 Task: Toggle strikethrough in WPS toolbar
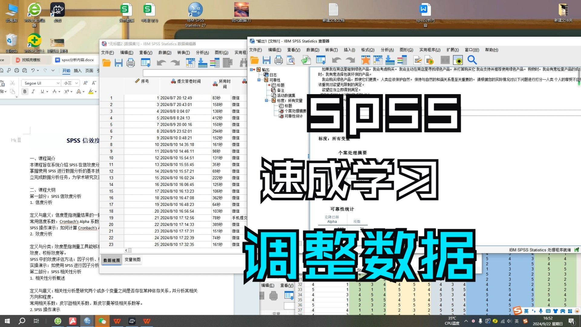coord(54,91)
